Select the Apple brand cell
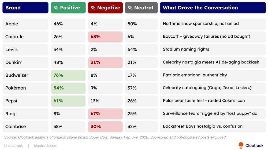 tap(25, 24)
